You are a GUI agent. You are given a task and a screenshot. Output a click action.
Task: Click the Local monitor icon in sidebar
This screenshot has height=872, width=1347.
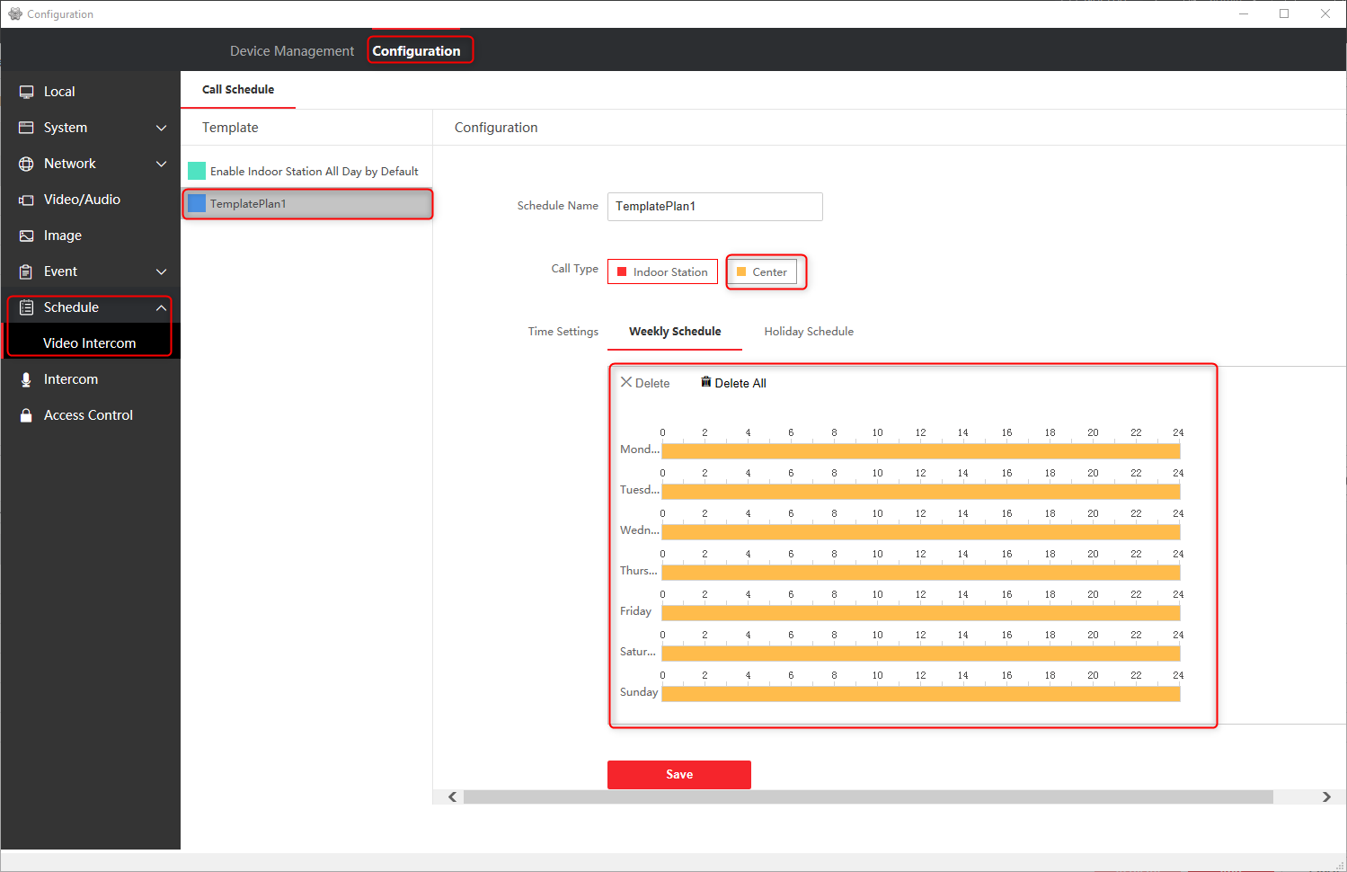coord(27,92)
